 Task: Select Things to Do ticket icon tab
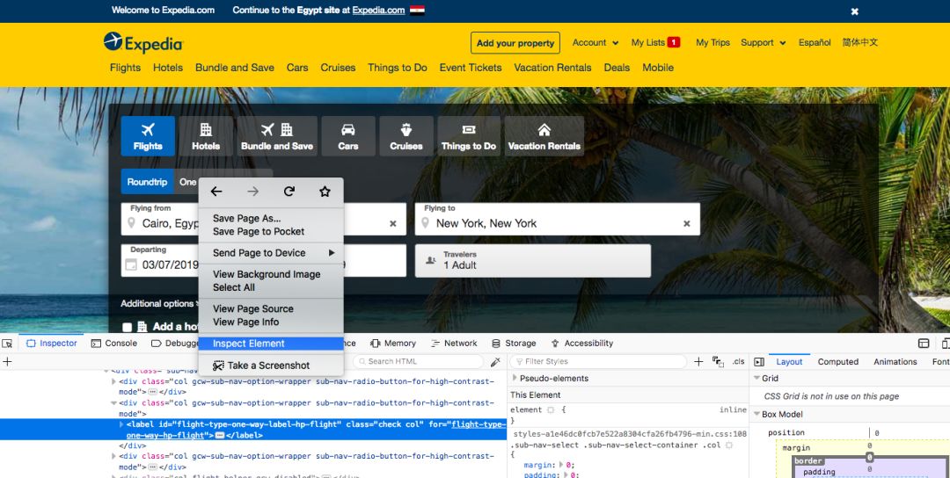pyautogui.click(x=469, y=136)
